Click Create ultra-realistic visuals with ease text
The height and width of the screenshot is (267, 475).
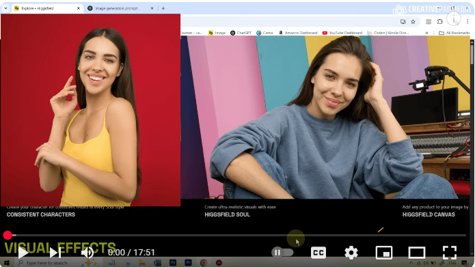point(240,207)
